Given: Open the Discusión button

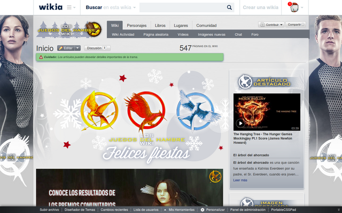Looking at the screenshot, I should coord(97,48).
